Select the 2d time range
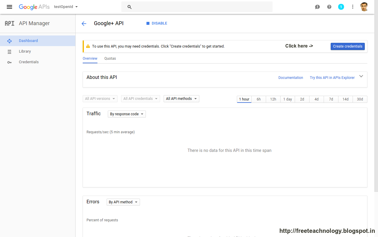This screenshot has height=237, width=378. (302, 99)
